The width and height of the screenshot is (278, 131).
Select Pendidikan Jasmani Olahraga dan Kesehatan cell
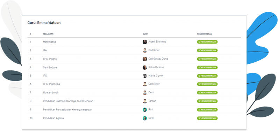point(68,101)
